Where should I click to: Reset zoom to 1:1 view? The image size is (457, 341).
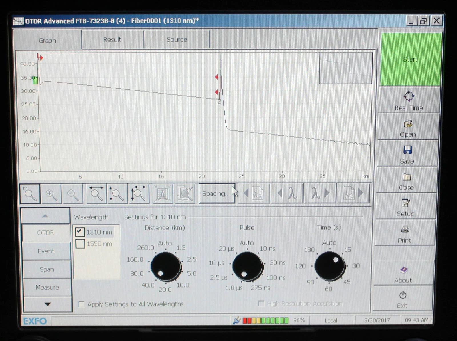(x=30, y=193)
